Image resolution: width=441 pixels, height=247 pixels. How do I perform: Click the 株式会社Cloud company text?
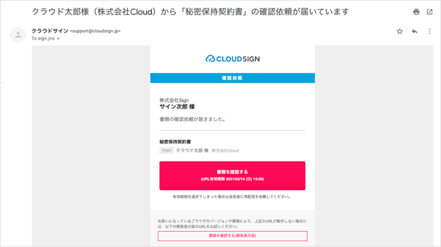pyautogui.click(x=225, y=150)
